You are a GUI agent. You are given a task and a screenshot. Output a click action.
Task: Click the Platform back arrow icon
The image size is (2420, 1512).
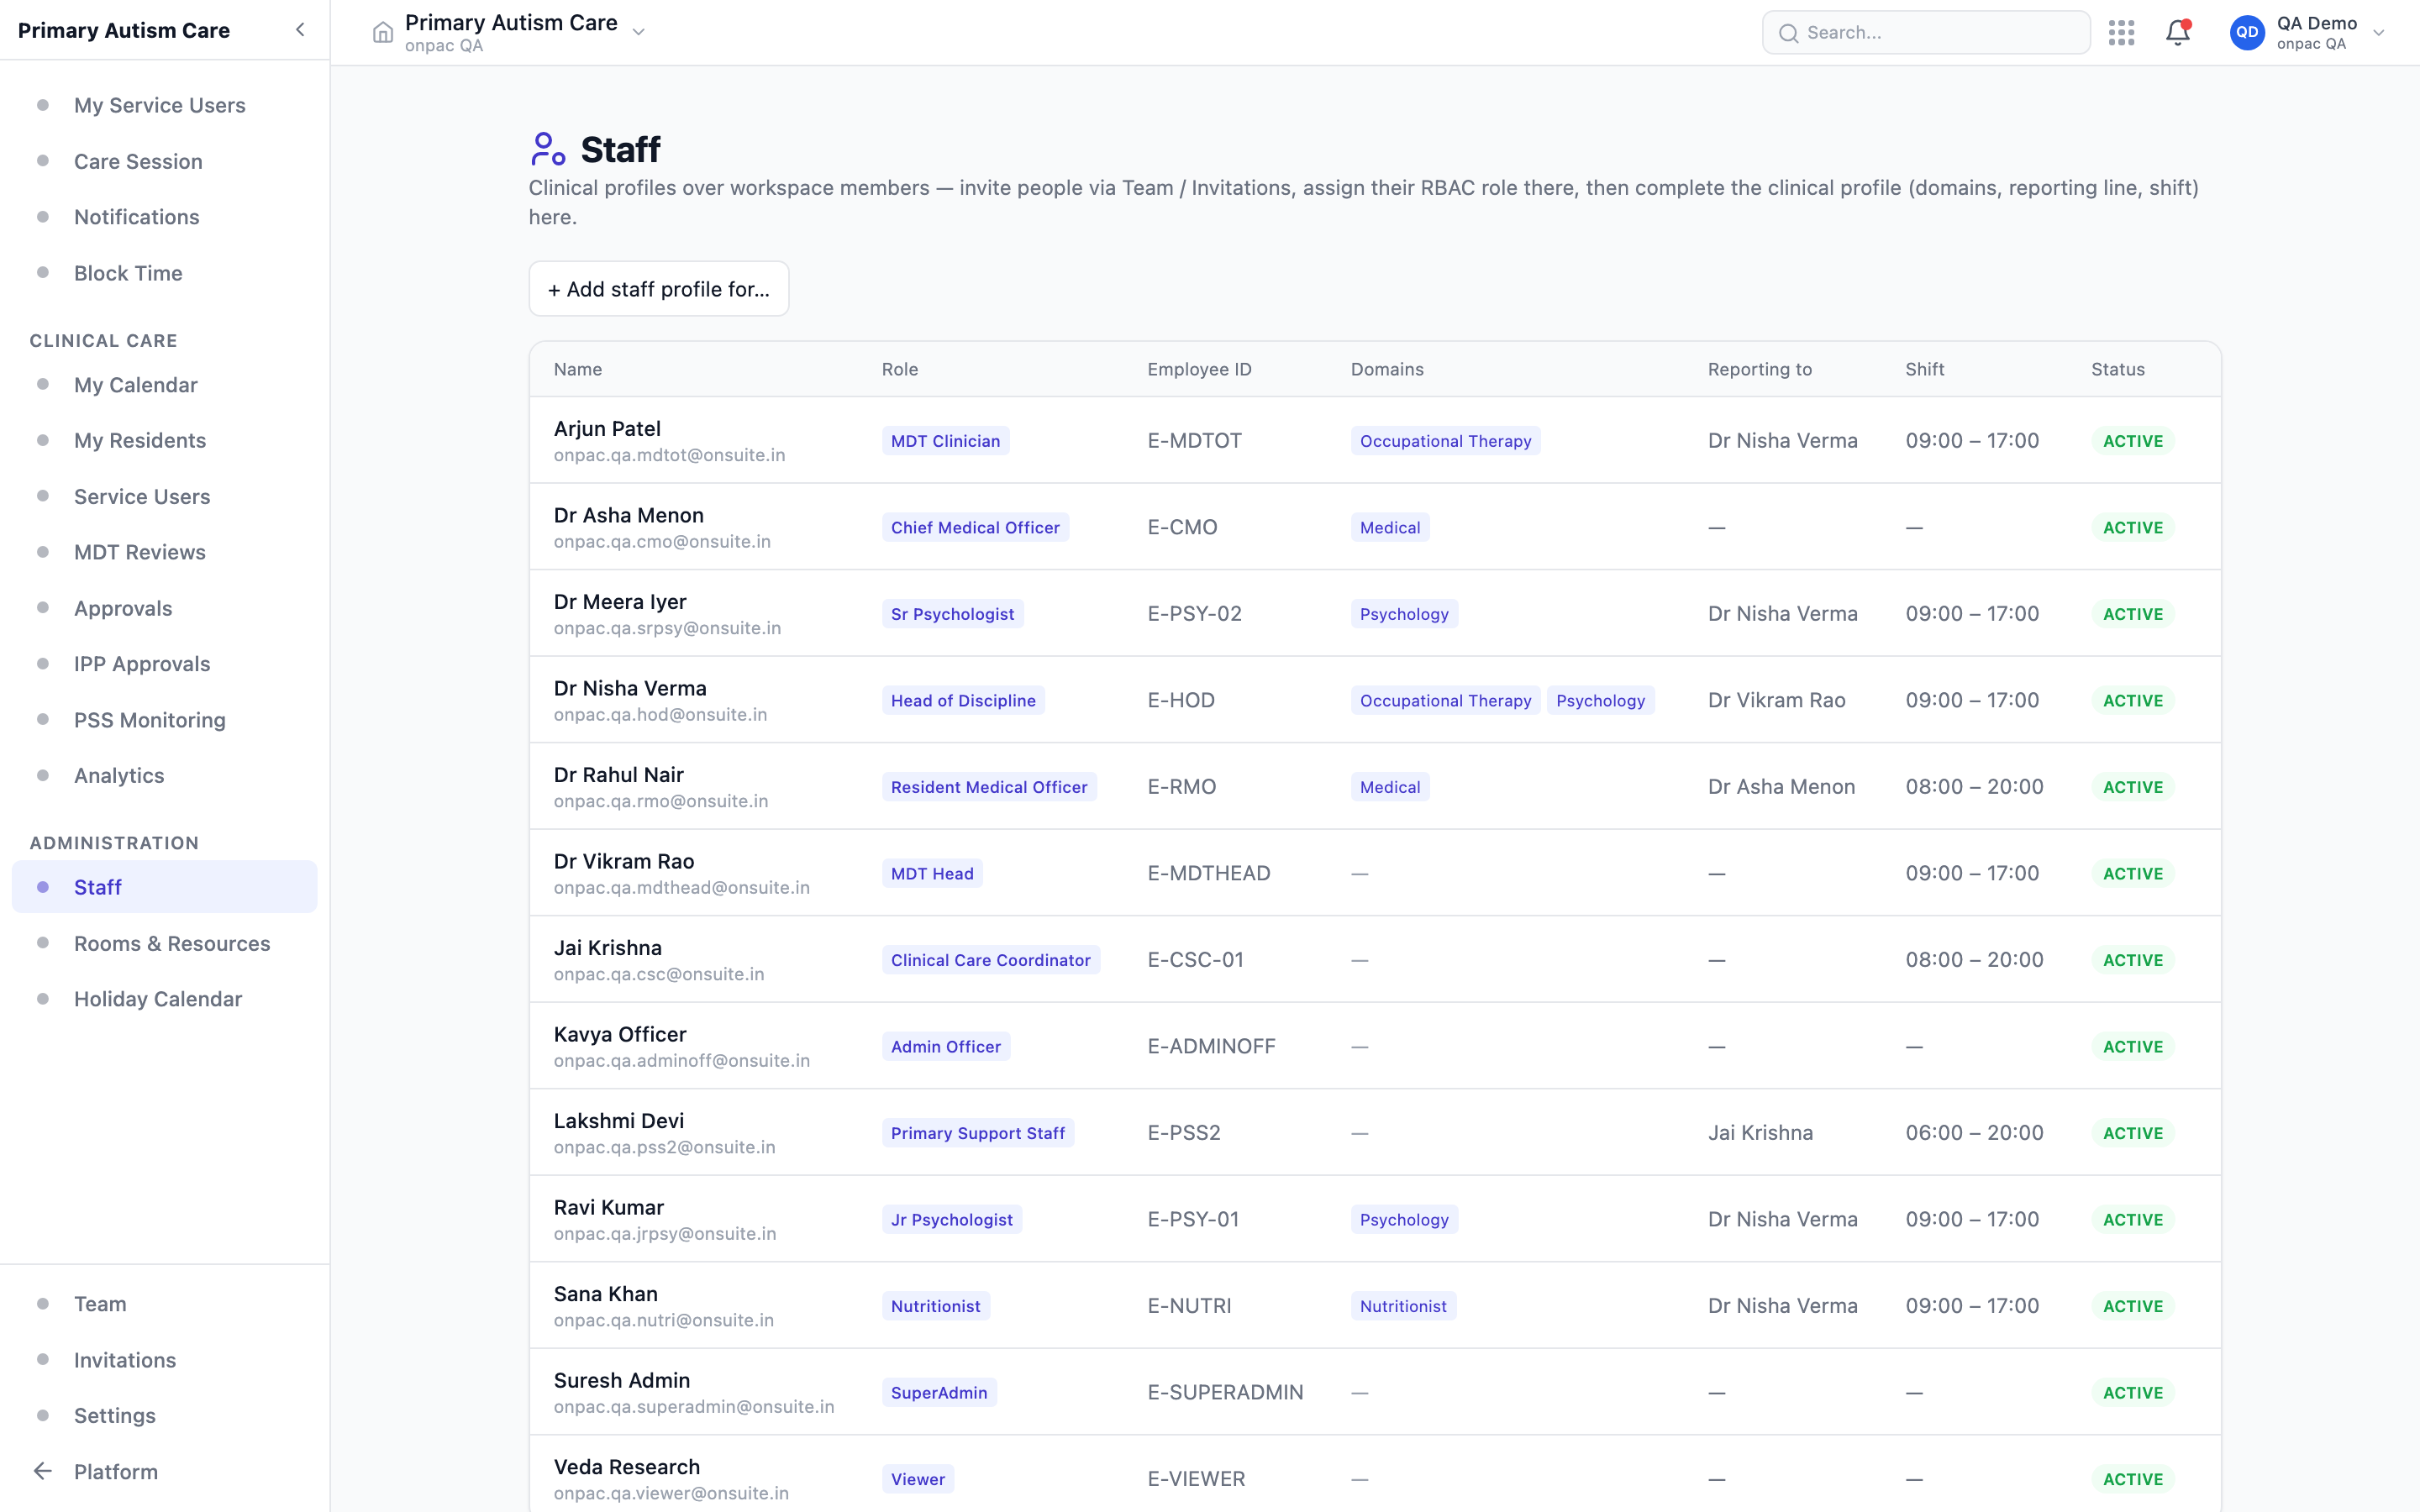(x=42, y=1471)
